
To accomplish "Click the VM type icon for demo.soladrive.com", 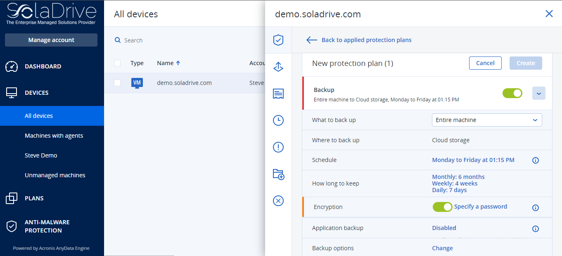I will [x=137, y=83].
